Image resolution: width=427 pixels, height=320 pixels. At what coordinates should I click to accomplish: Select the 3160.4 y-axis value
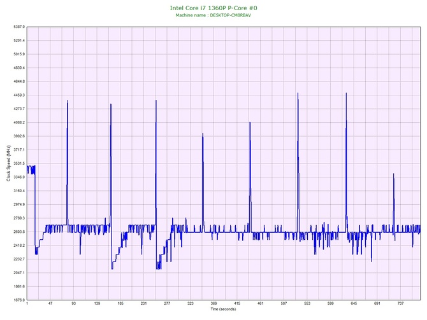tap(19, 191)
